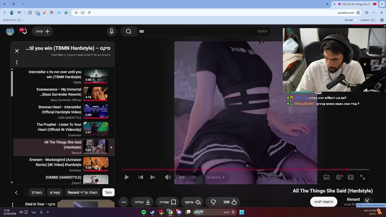This screenshot has width=386, height=217.
Task: Open the Renard channel avatar
Action: click(x=367, y=201)
